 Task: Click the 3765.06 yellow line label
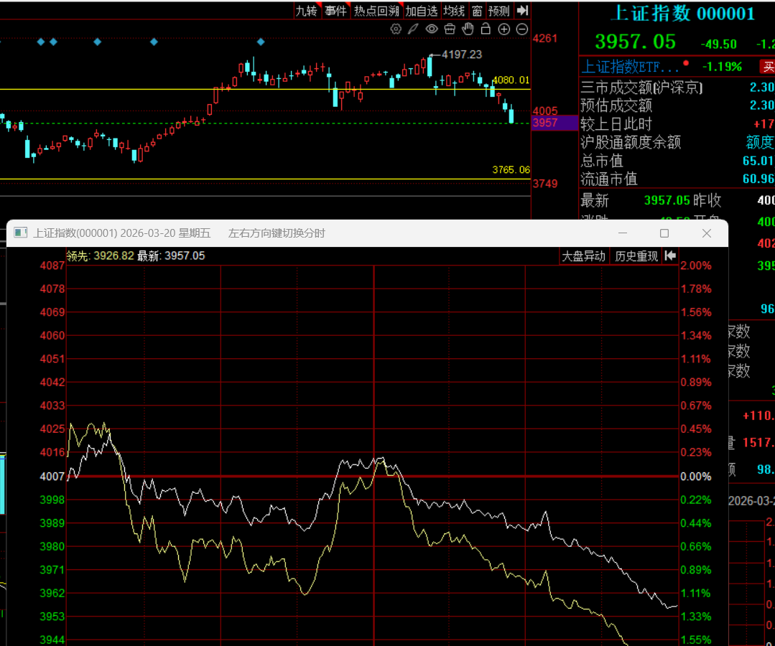(511, 170)
